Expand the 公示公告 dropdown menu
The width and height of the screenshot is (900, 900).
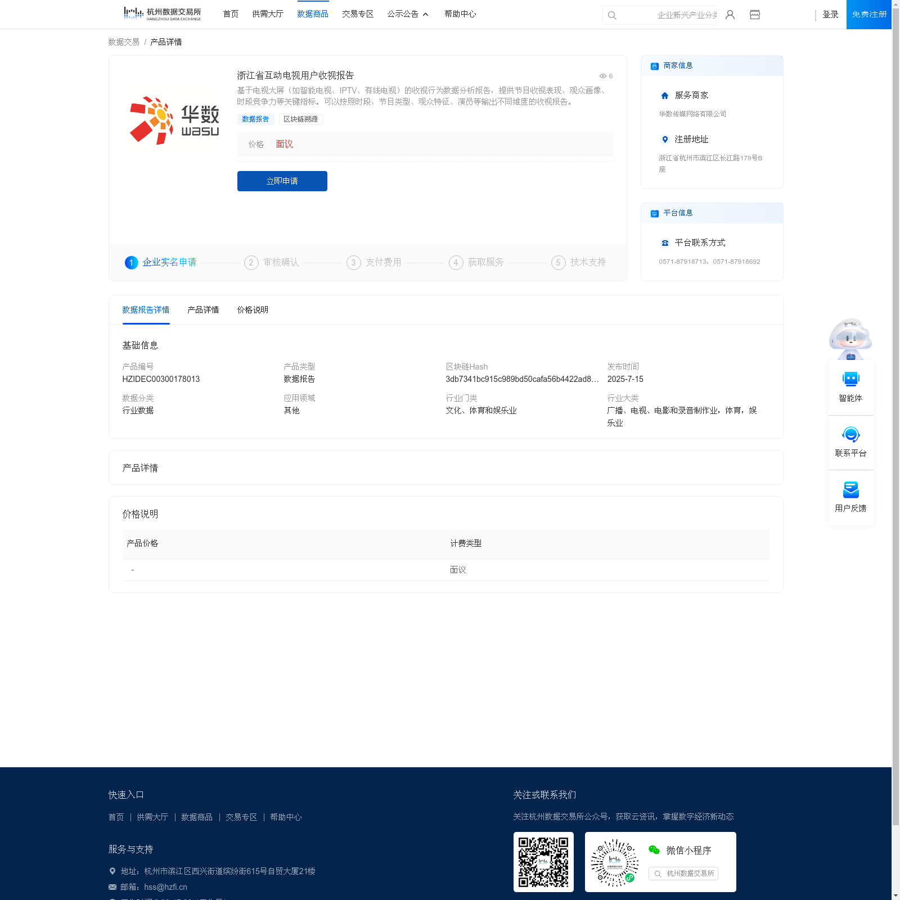[408, 14]
